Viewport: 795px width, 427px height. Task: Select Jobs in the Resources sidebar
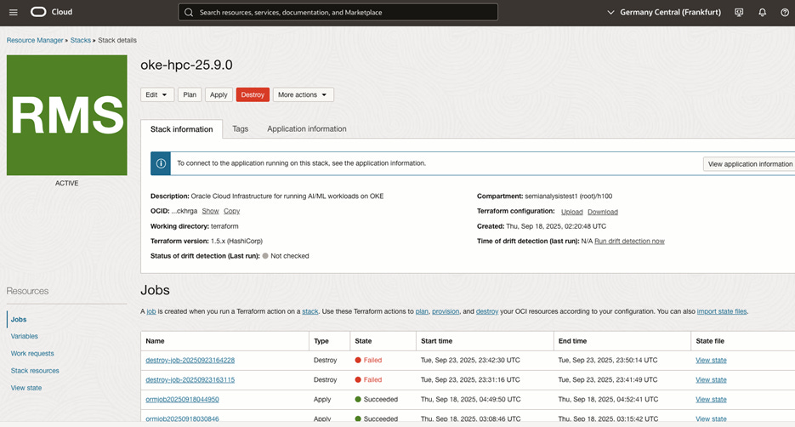pyautogui.click(x=19, y=320)
